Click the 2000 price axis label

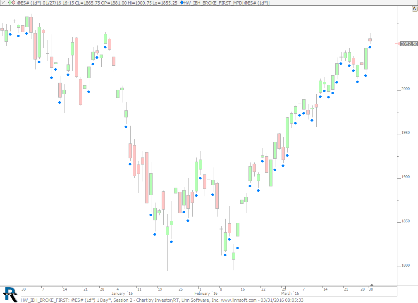406,89
